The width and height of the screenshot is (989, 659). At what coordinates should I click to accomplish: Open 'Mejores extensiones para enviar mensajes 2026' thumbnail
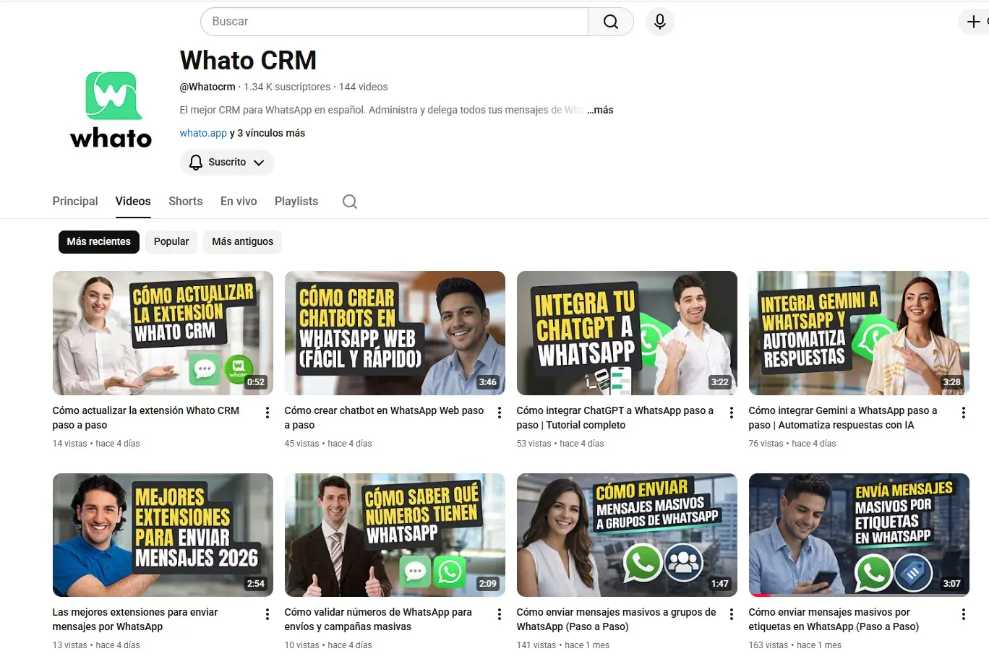tap(163, 535)
